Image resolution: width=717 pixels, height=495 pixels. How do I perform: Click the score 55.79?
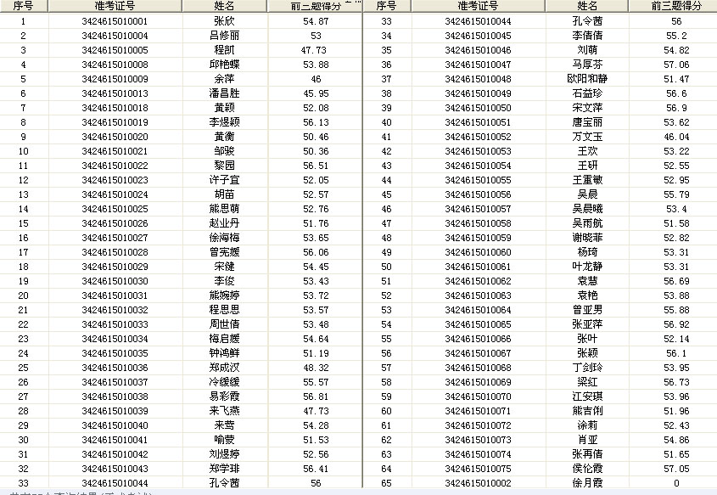click(x=676, y=194)
